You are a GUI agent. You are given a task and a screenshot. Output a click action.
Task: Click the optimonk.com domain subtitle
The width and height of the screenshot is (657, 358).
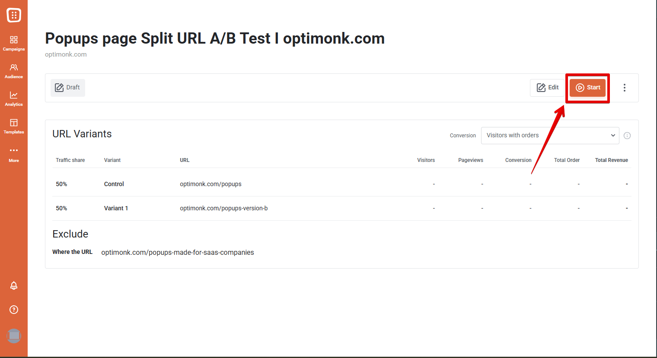pyautogui.click(x=66, y=54)
